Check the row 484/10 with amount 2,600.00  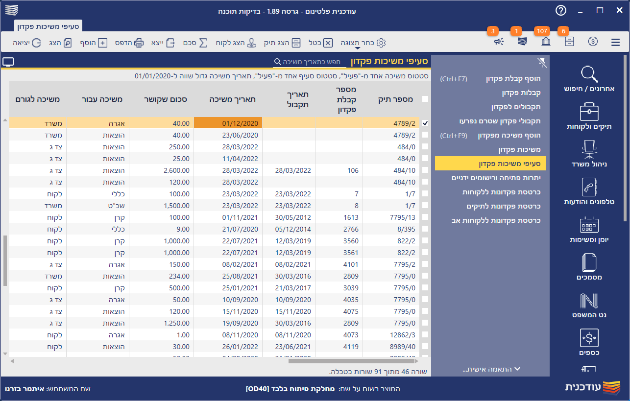pos(425,170)
